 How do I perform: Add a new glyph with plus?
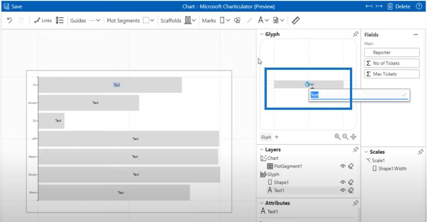click(x=277, y=137)
